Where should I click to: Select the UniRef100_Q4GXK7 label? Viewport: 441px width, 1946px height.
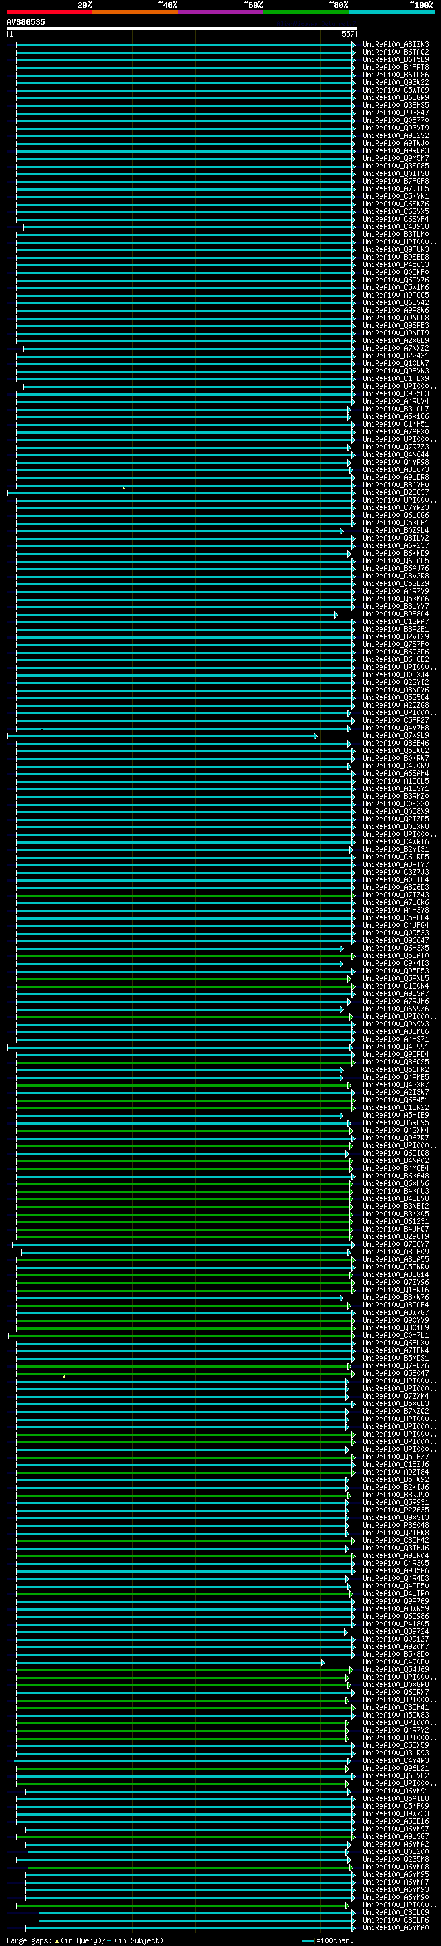pyautogui.click(x=396, y=1084)
